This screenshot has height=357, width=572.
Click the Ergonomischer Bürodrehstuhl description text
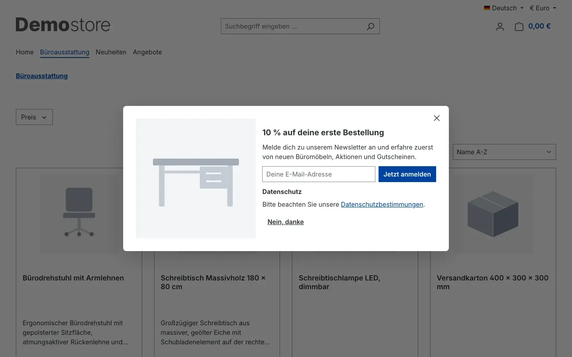point(75,332)
